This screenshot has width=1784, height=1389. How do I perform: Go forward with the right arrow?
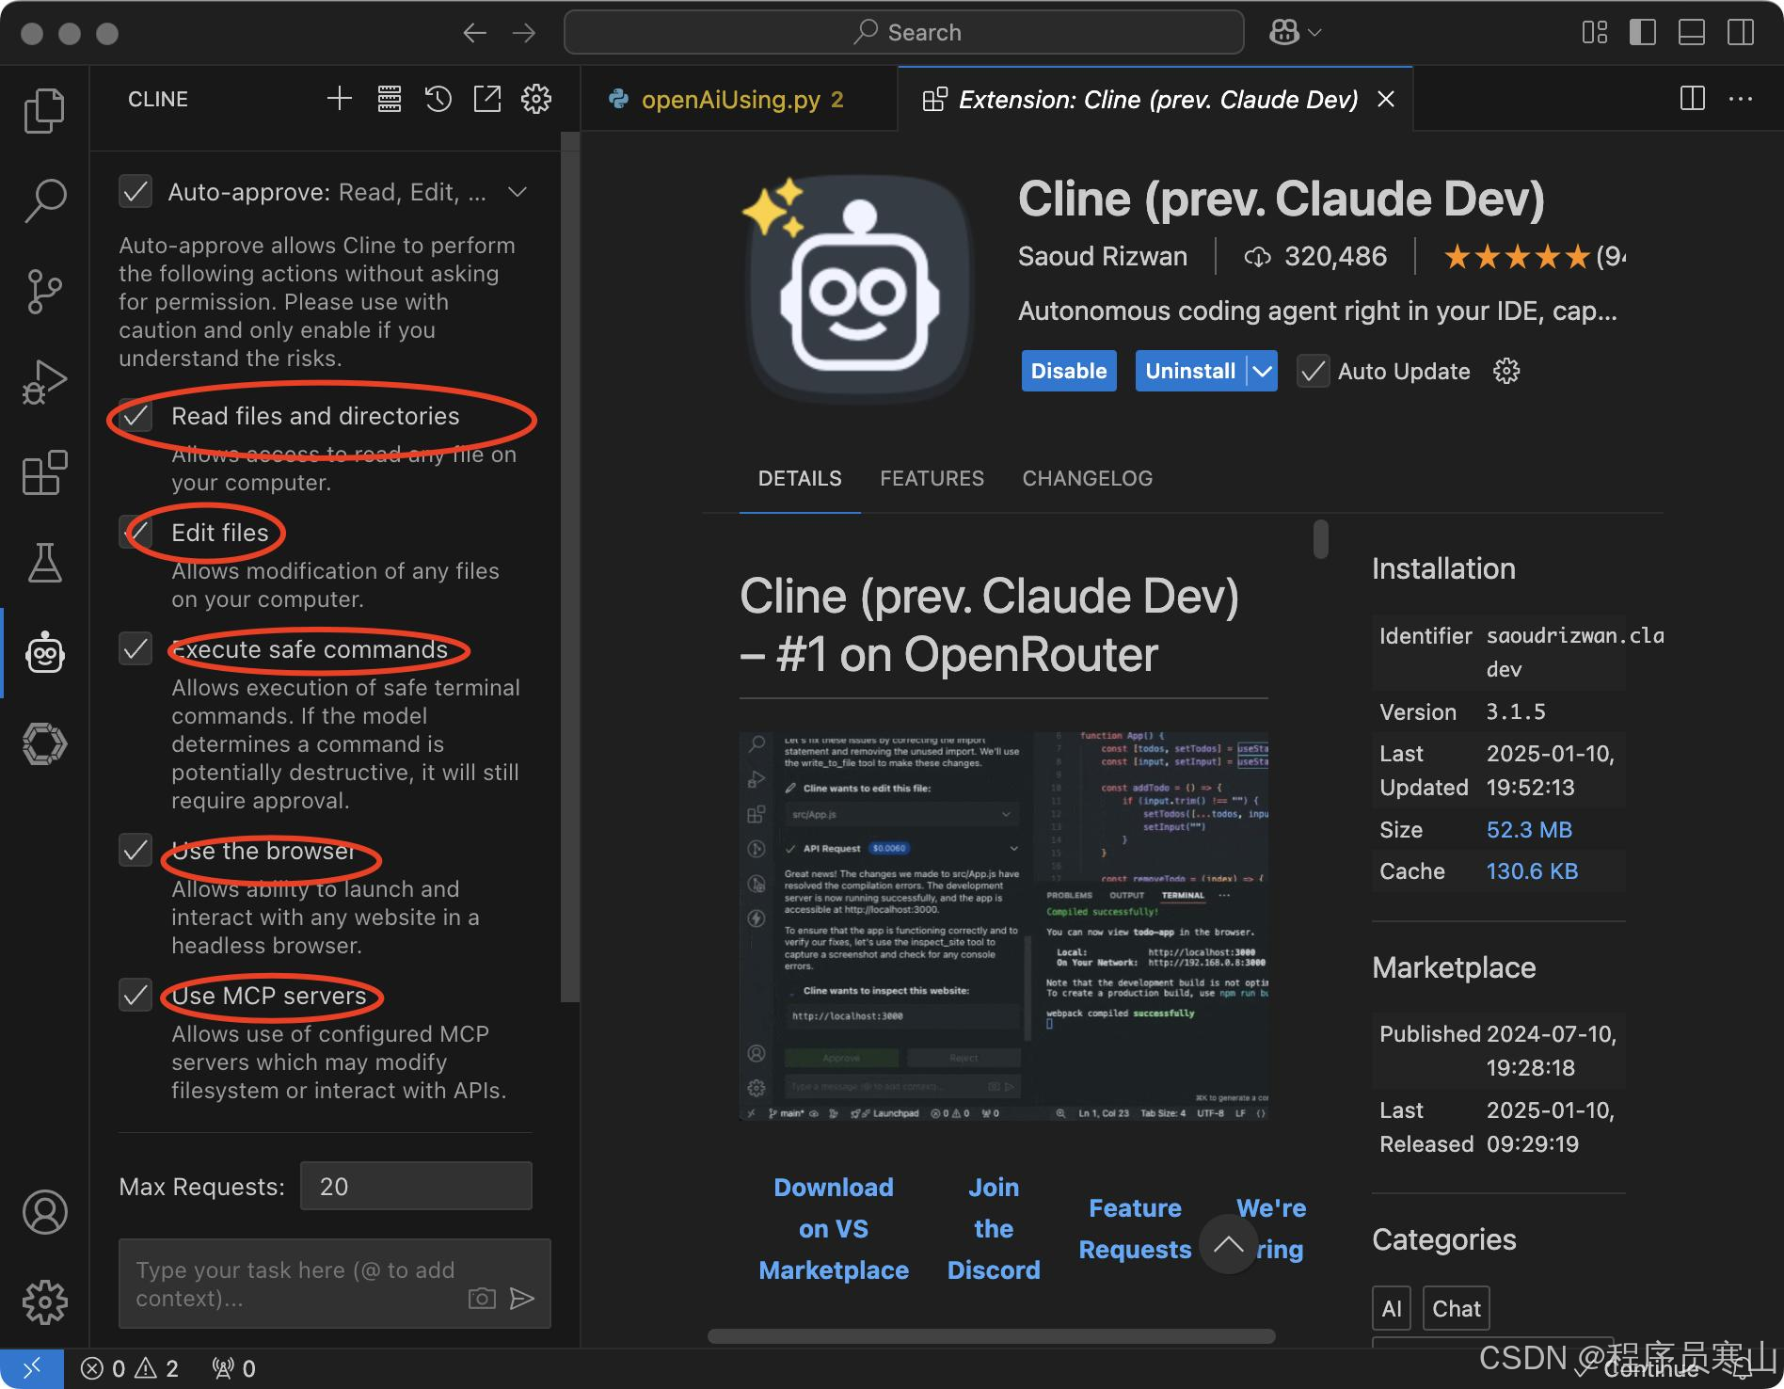[524, 33]
